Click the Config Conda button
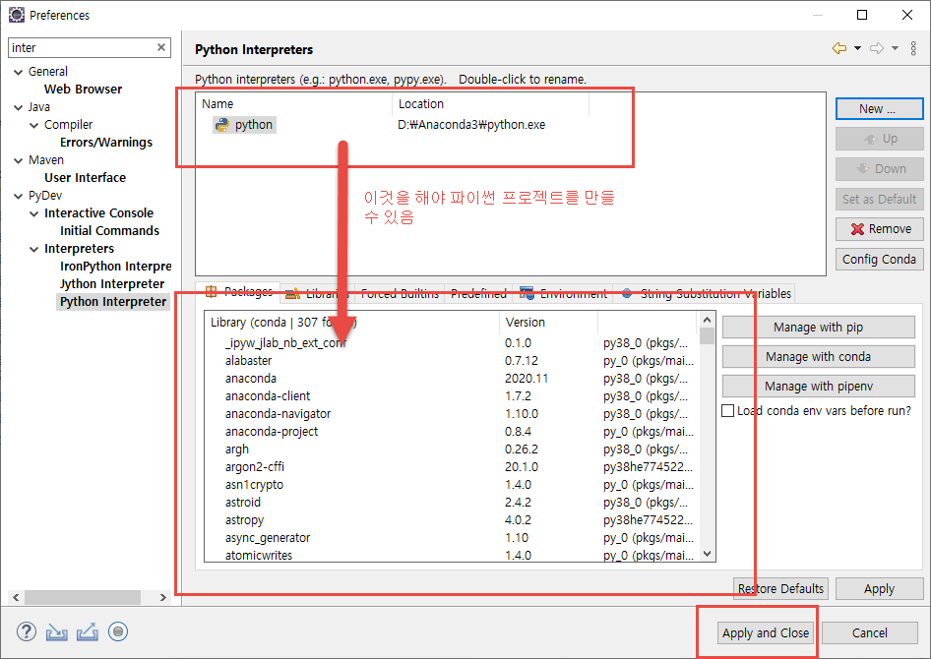Viewport: 931px width, 659px height. (880, 260)
